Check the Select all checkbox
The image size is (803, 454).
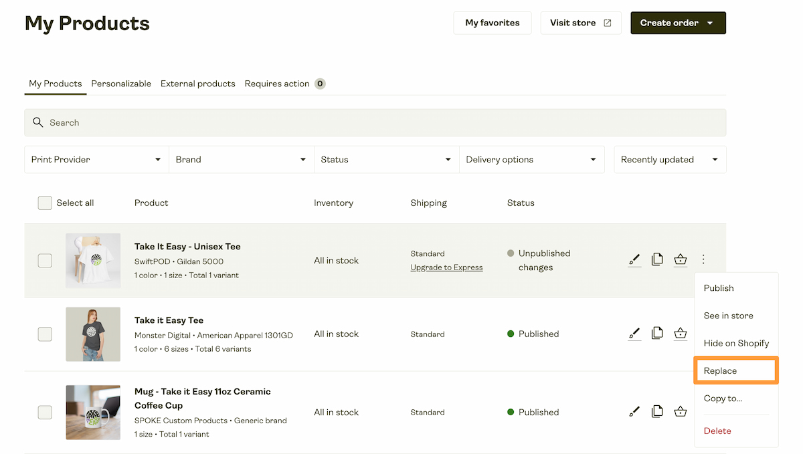tap(44, 203)
